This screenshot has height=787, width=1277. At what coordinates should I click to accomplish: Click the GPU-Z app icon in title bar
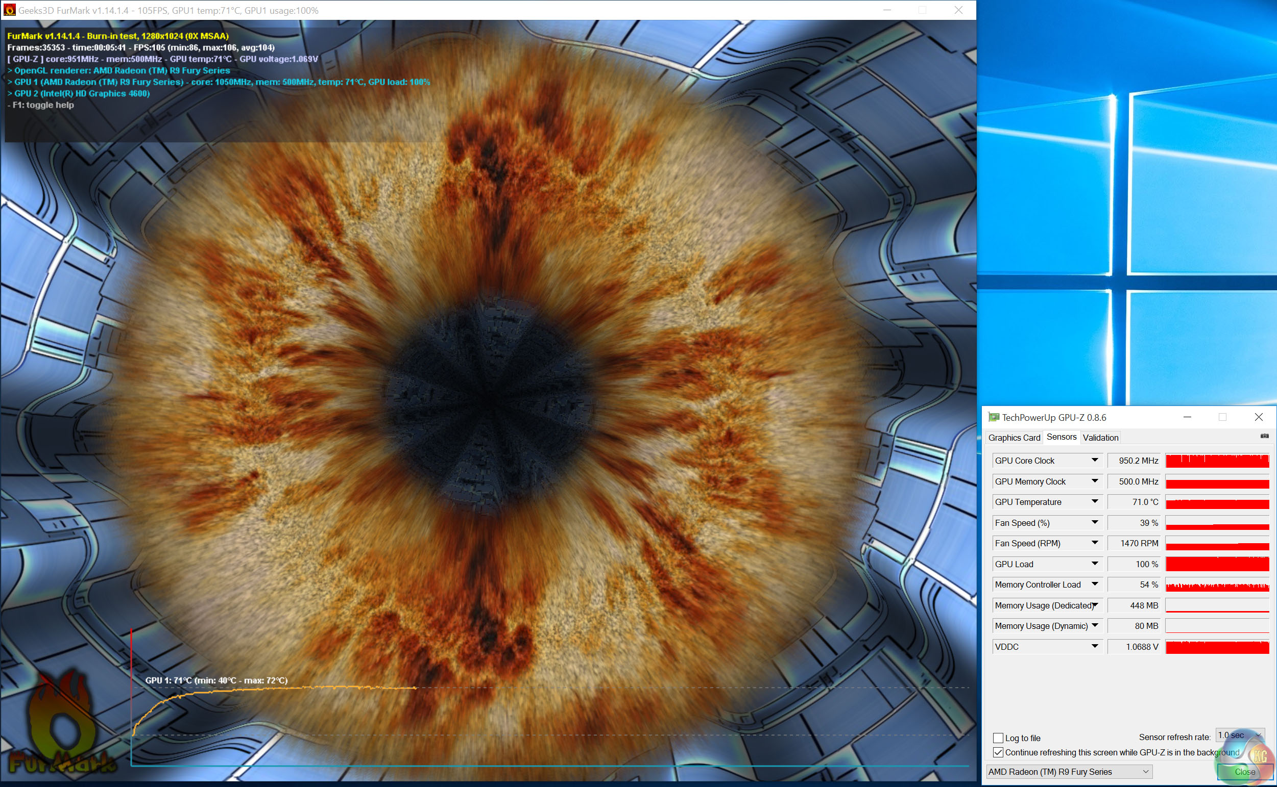[x=994, y=417]
